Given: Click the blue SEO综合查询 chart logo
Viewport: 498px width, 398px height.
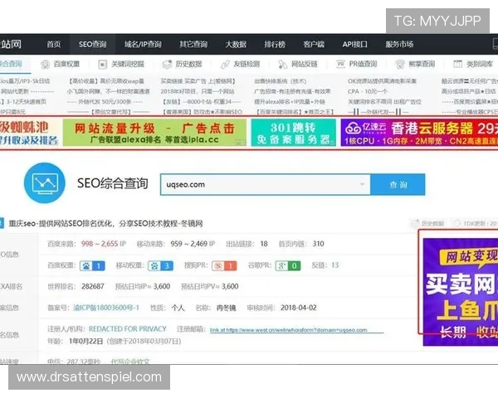Looking at the screenshot, I should click(45, 183).
